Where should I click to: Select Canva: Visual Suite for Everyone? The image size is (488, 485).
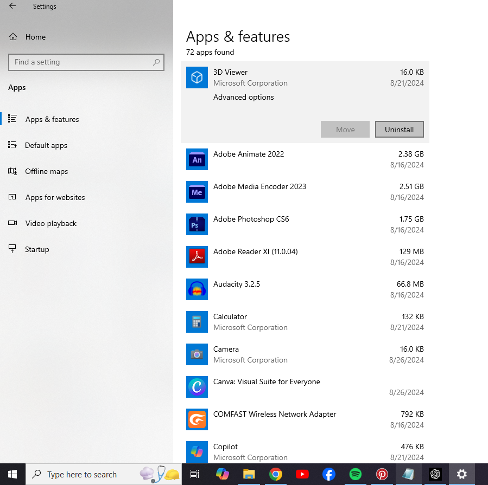[x=305, y=387]
